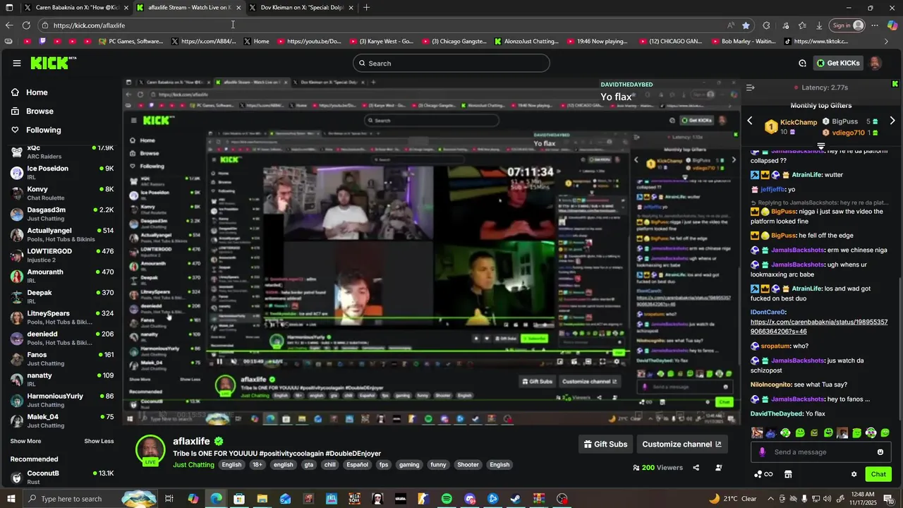Open Spotify from the taskbar
Viewport: 903px width, 508px height.
[447, 499]
